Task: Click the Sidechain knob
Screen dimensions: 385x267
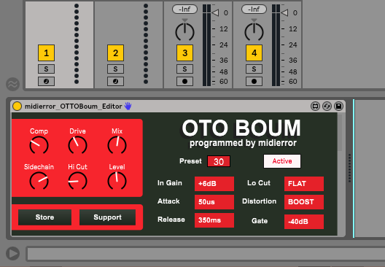Action: tap(39, 181)
